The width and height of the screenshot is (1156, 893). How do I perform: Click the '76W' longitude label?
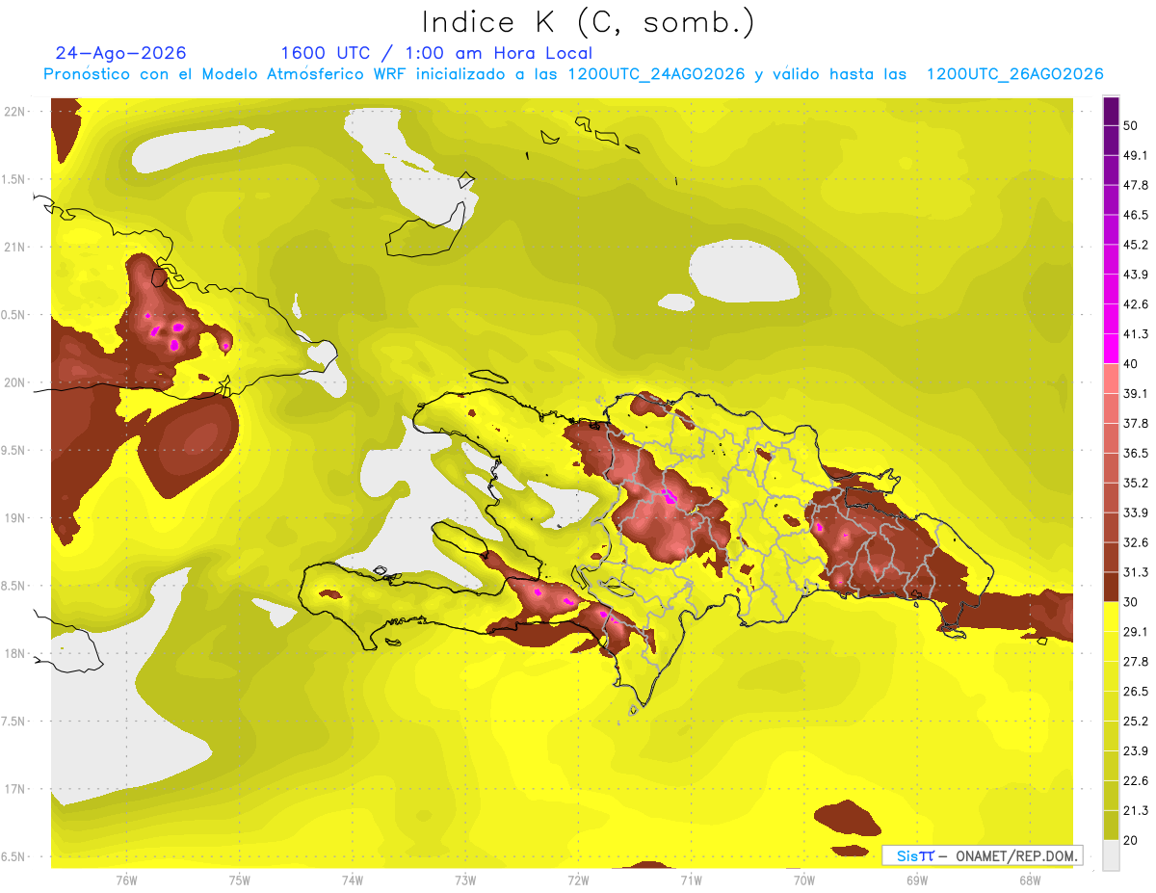click(x=126, y=880)
